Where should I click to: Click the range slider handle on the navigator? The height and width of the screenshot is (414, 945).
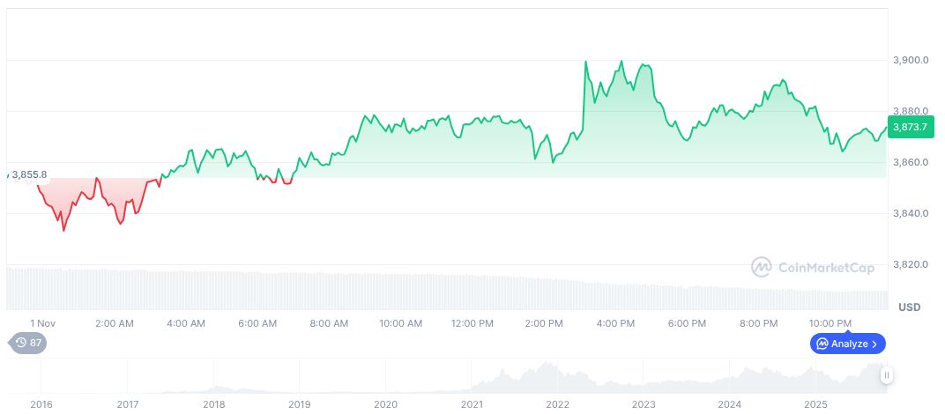tap(886, 375)
